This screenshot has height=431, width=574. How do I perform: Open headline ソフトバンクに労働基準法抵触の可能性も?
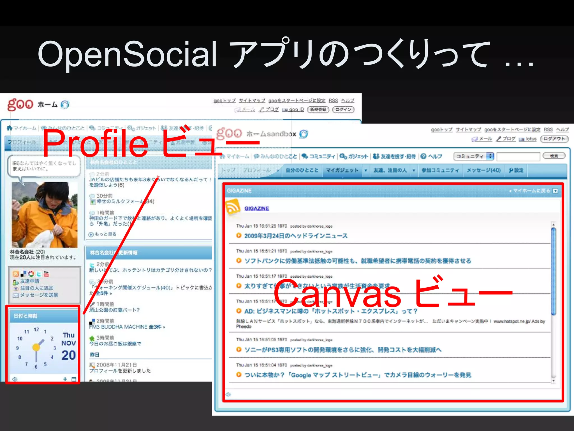[x=358, y=261]
